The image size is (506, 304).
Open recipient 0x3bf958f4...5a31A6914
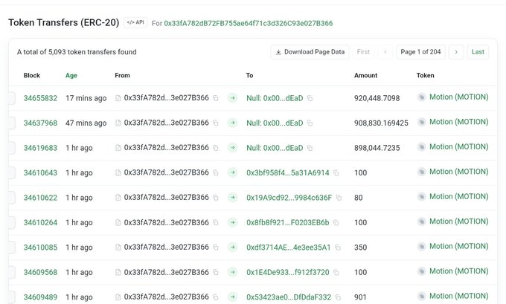click(288, 172)
